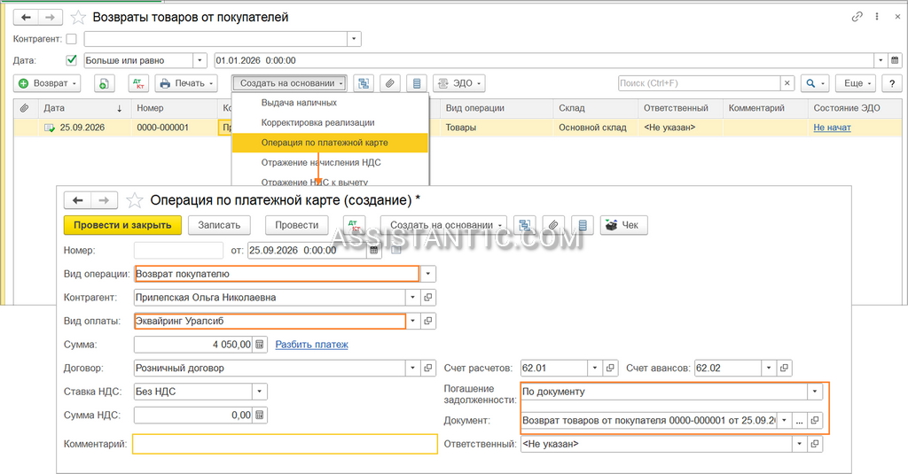This screenshot has height=474, width=908.
Task: Star Операция по платежной карте as favorite
Action: (135, 200)
